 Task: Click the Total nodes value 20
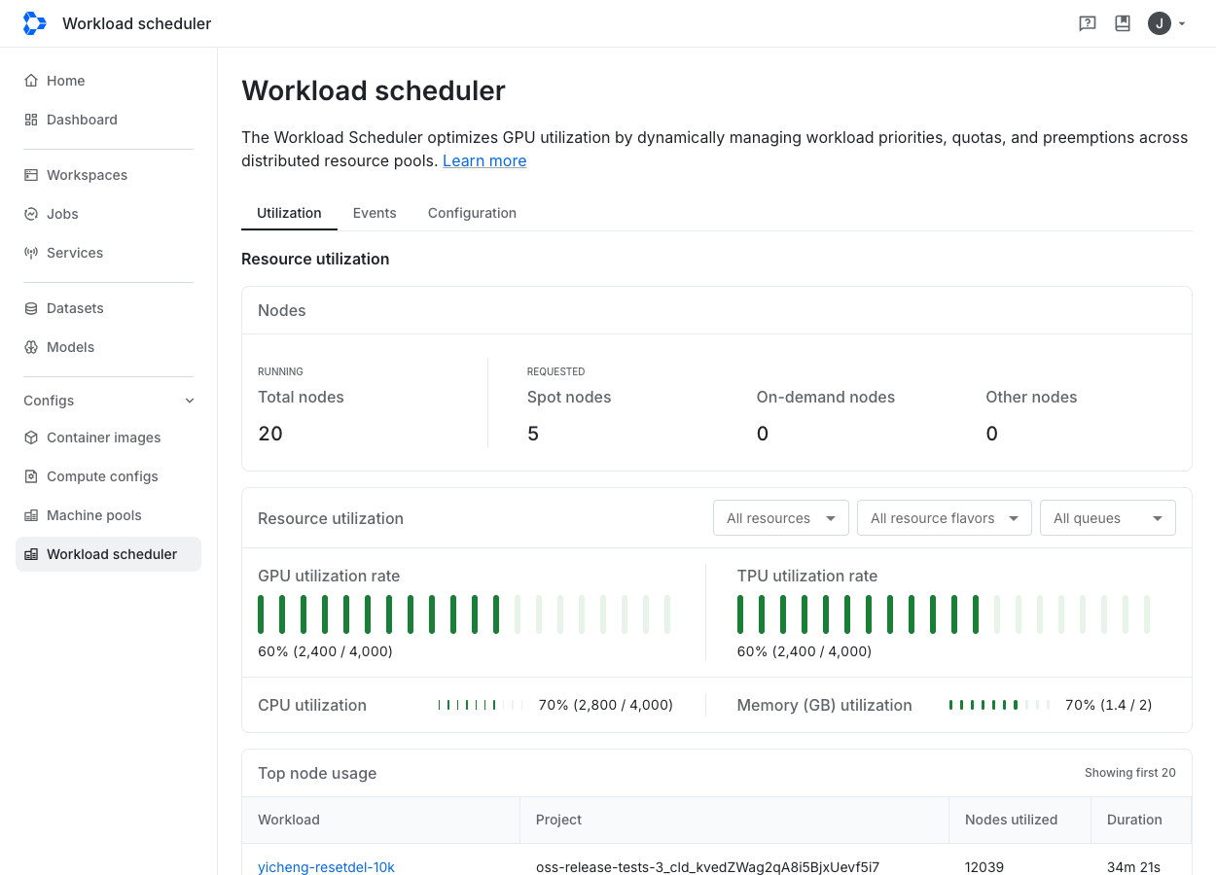[x=270, y=434]
